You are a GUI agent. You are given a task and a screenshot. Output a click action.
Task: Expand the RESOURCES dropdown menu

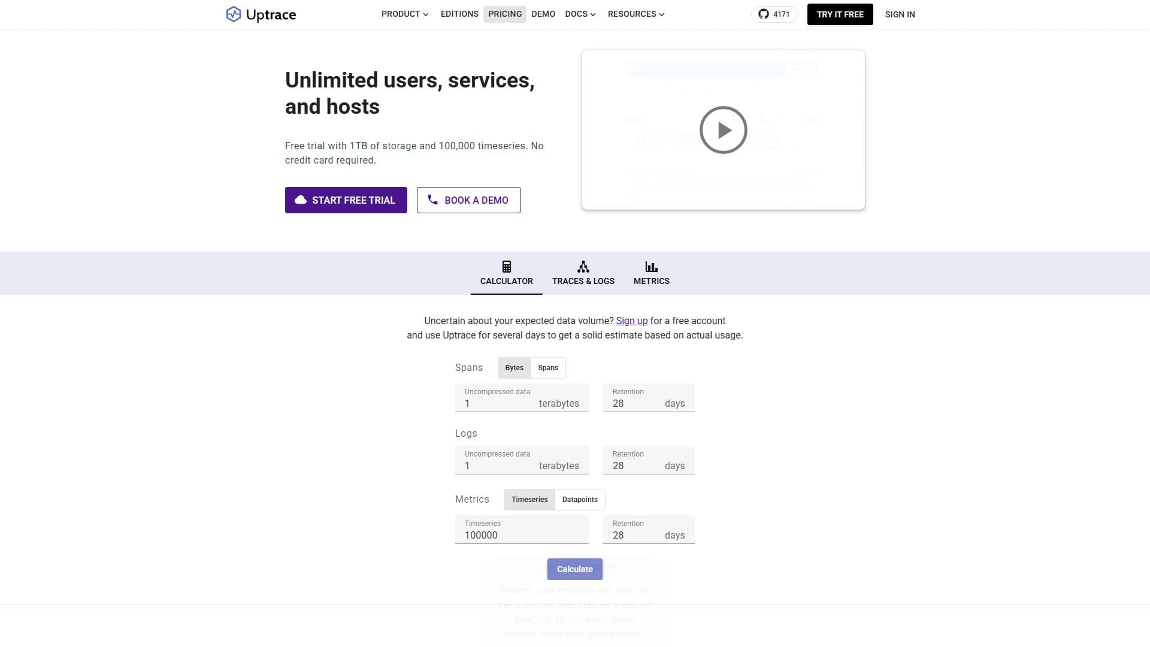(x=636, y=14)
